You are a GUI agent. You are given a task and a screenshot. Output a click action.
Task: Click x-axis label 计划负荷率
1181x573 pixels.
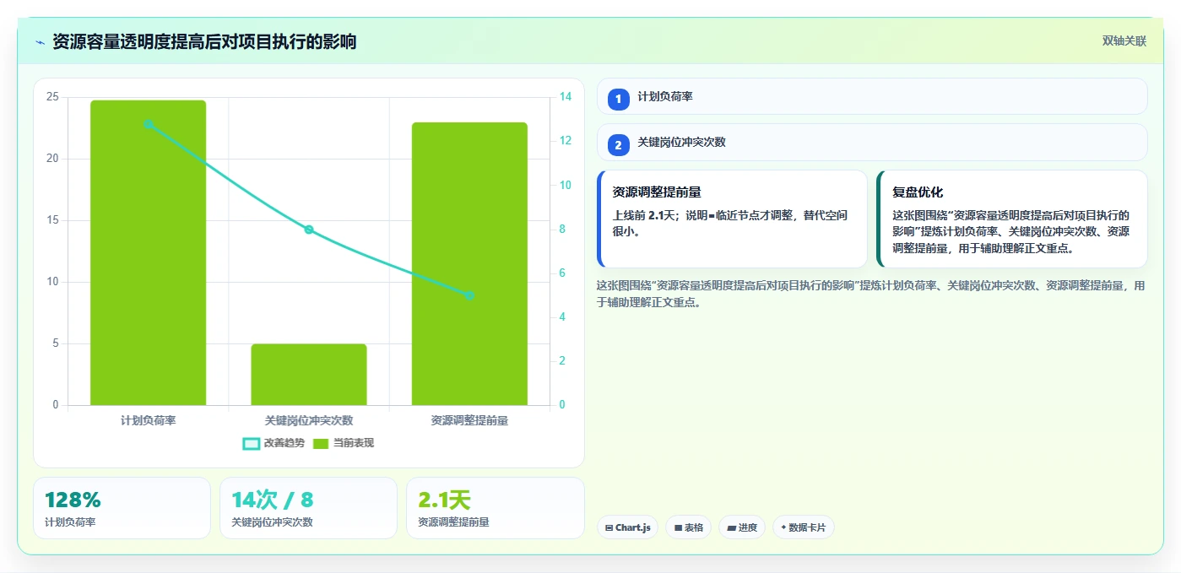(149, 420)
